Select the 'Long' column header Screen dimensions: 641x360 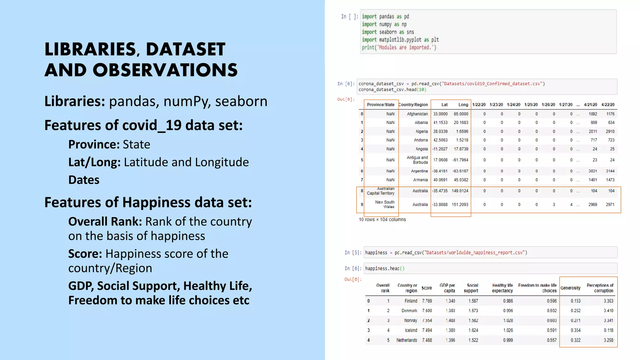[463, 105]
